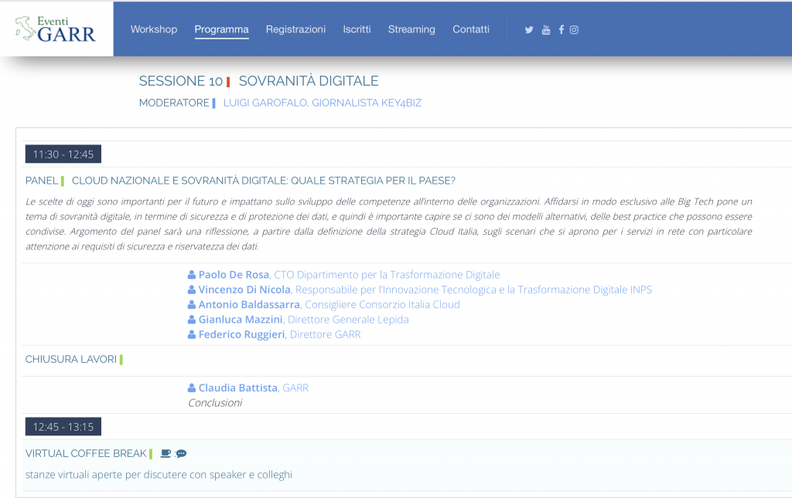The width and height of the screenshot is (792, 498).
Task: Click the chat bubbles icon
Action: [x=181, y=453]
